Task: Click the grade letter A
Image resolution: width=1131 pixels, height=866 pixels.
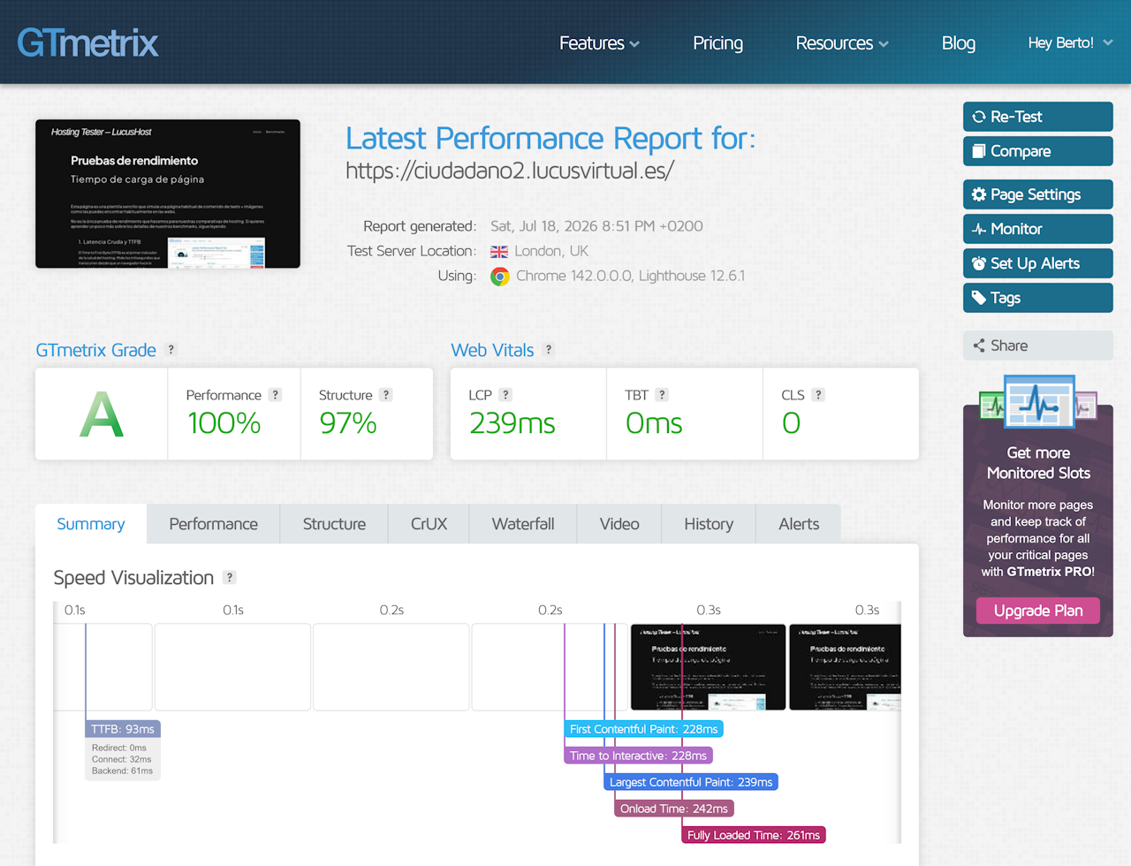Action: [x=102, y=414]
